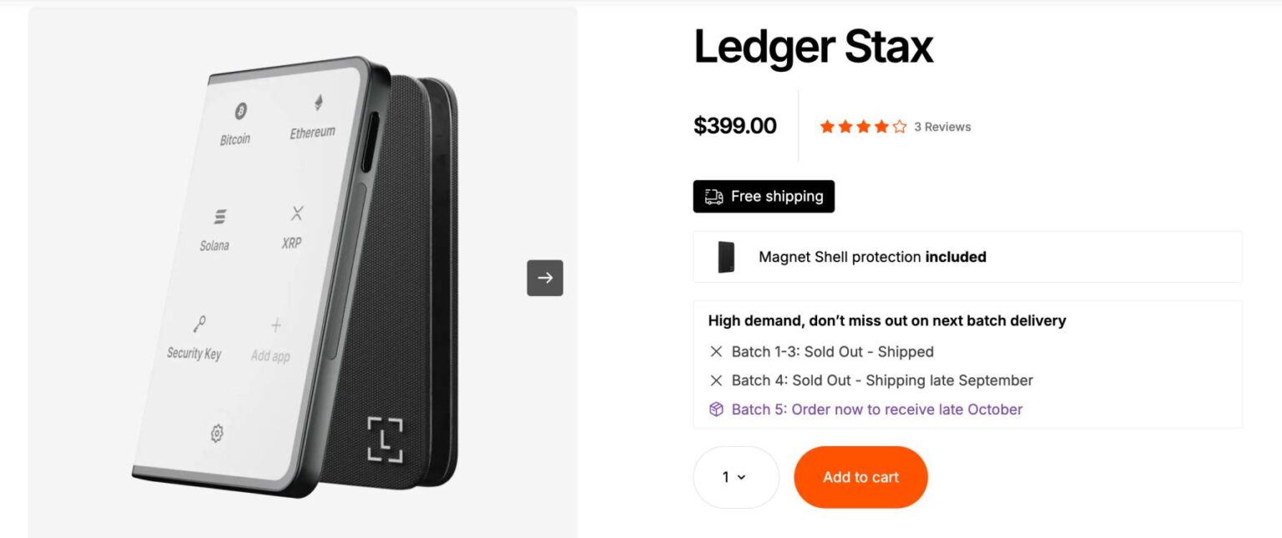The image size is (1282, 538).
Task: Click the XRP icon on the device
Action: click(295, 213)
